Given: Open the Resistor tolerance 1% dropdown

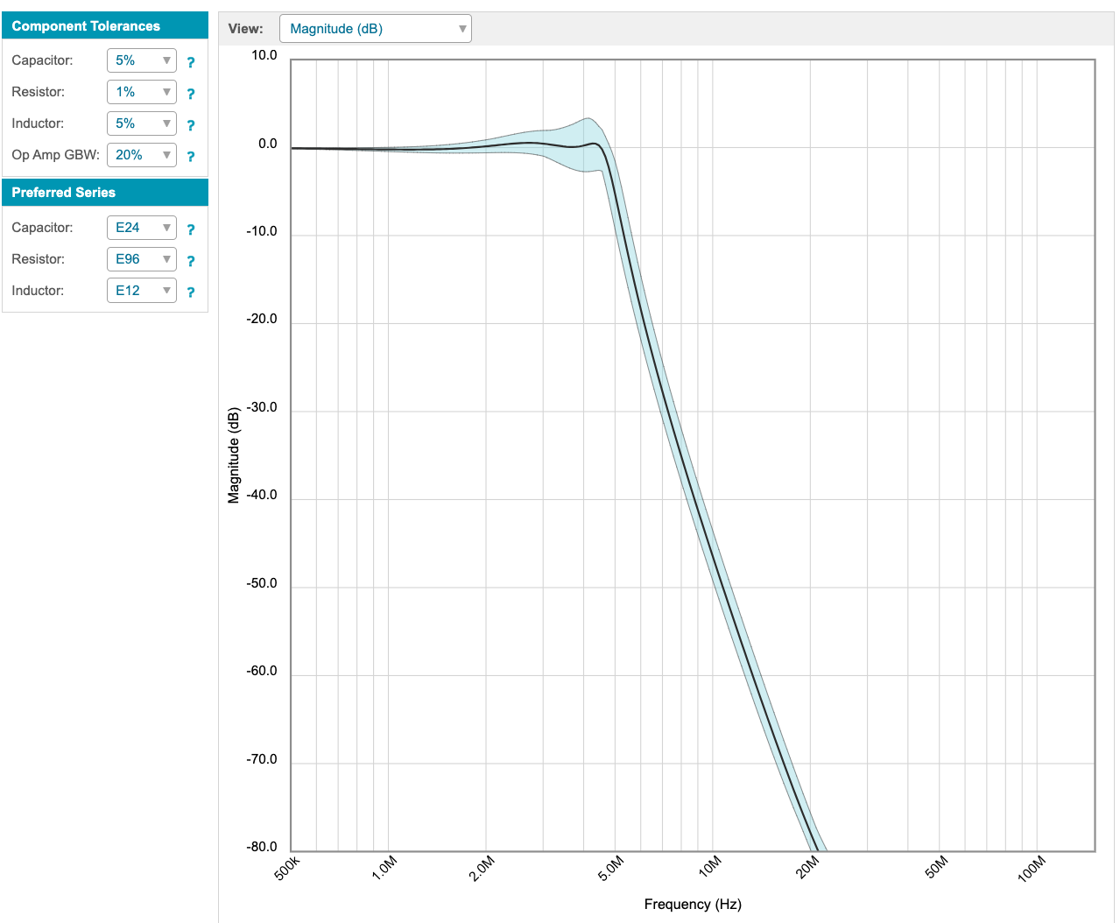Looking at the screenshot, I should click(142, 92).
